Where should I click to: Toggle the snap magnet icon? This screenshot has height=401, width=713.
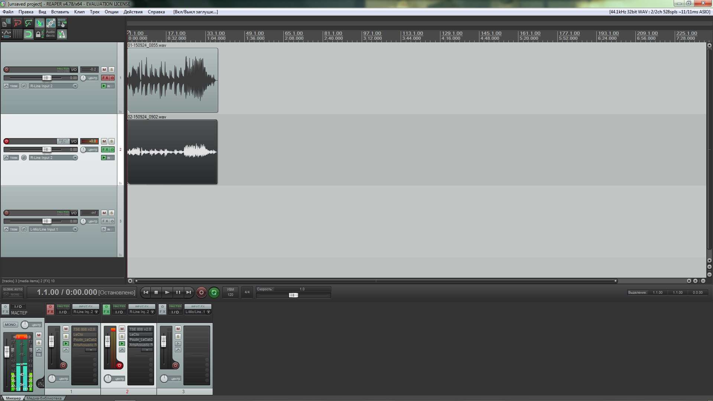(x=28, y=34)
